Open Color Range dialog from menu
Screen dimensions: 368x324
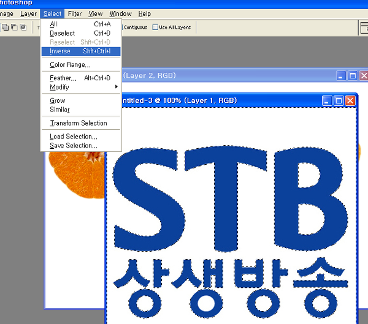point(81,64)
